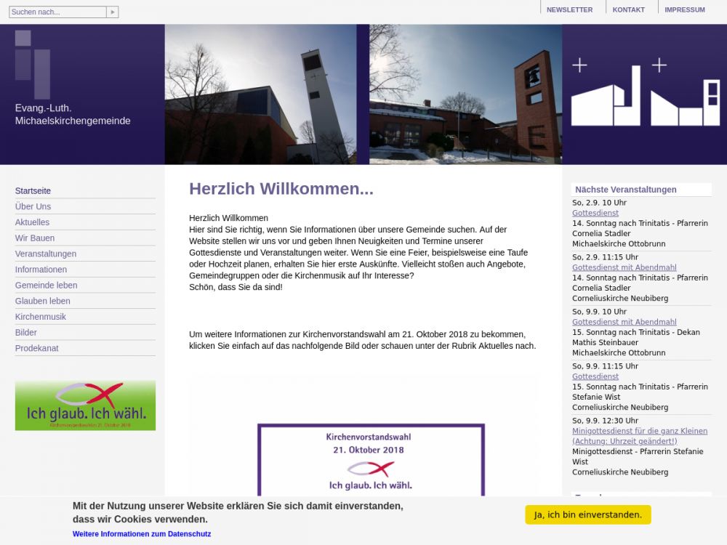
Task: Open first 'Gottesdienst' event on 2.9. 10 Uhr
Action: pyautogui.click(x=595, y=214)
